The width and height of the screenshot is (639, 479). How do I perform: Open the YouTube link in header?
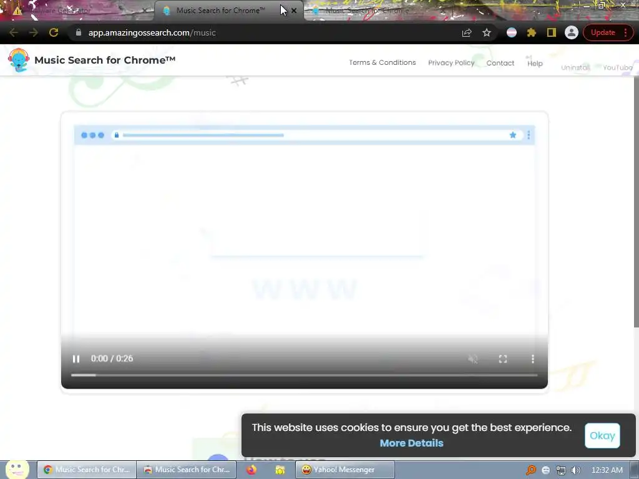point(617,67)
